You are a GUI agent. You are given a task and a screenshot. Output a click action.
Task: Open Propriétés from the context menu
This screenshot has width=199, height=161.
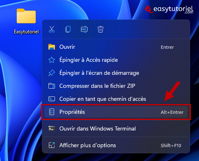[x=116, y=112]
